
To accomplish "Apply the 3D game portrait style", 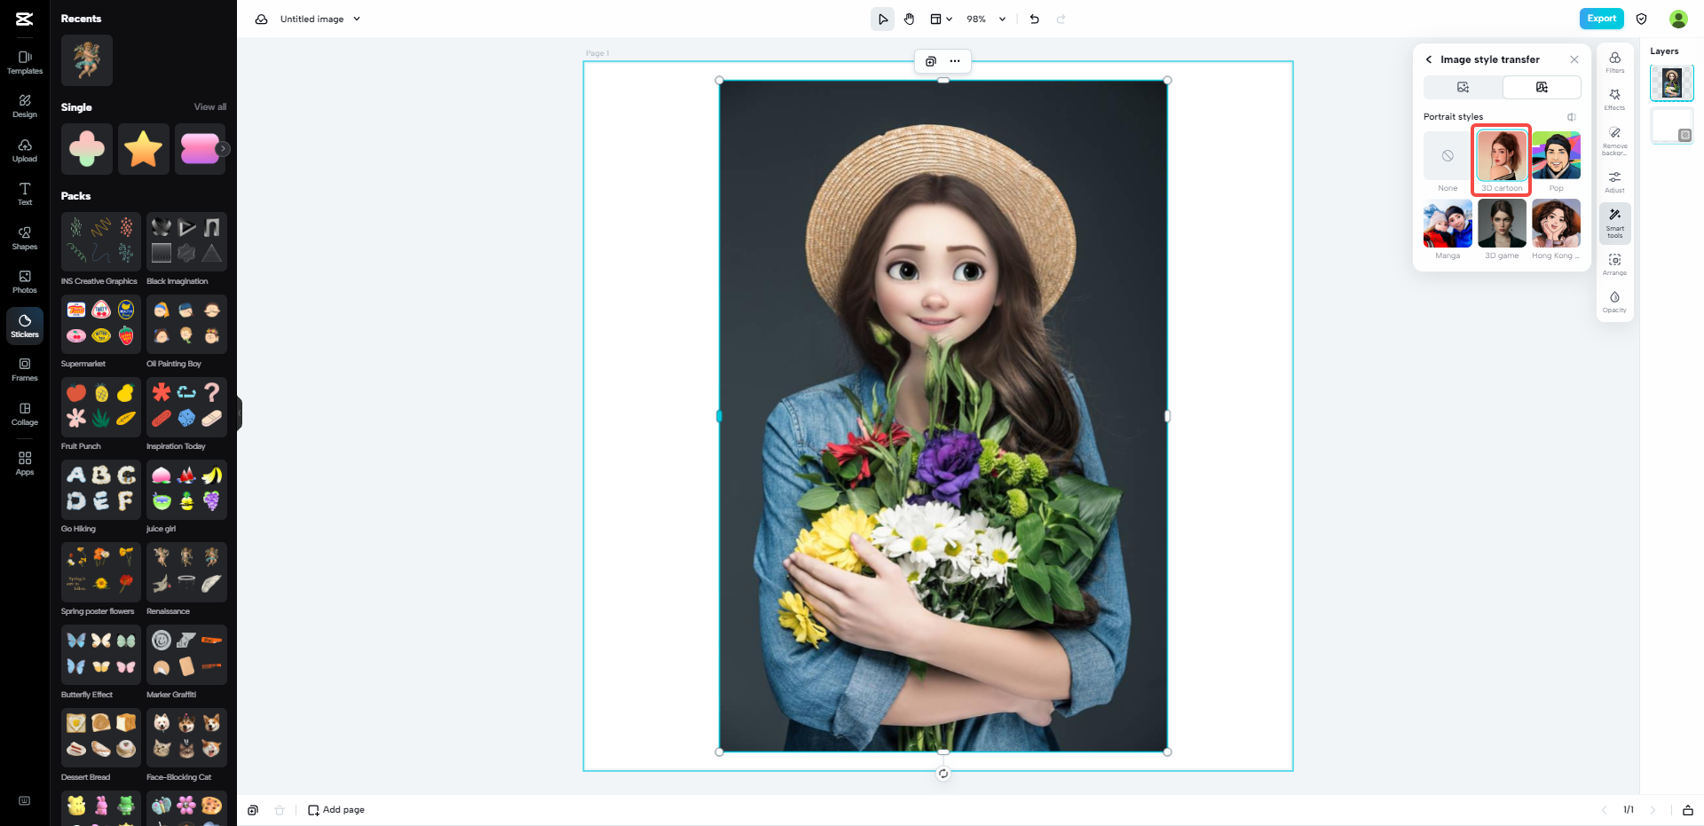I will click(1502, 230).
